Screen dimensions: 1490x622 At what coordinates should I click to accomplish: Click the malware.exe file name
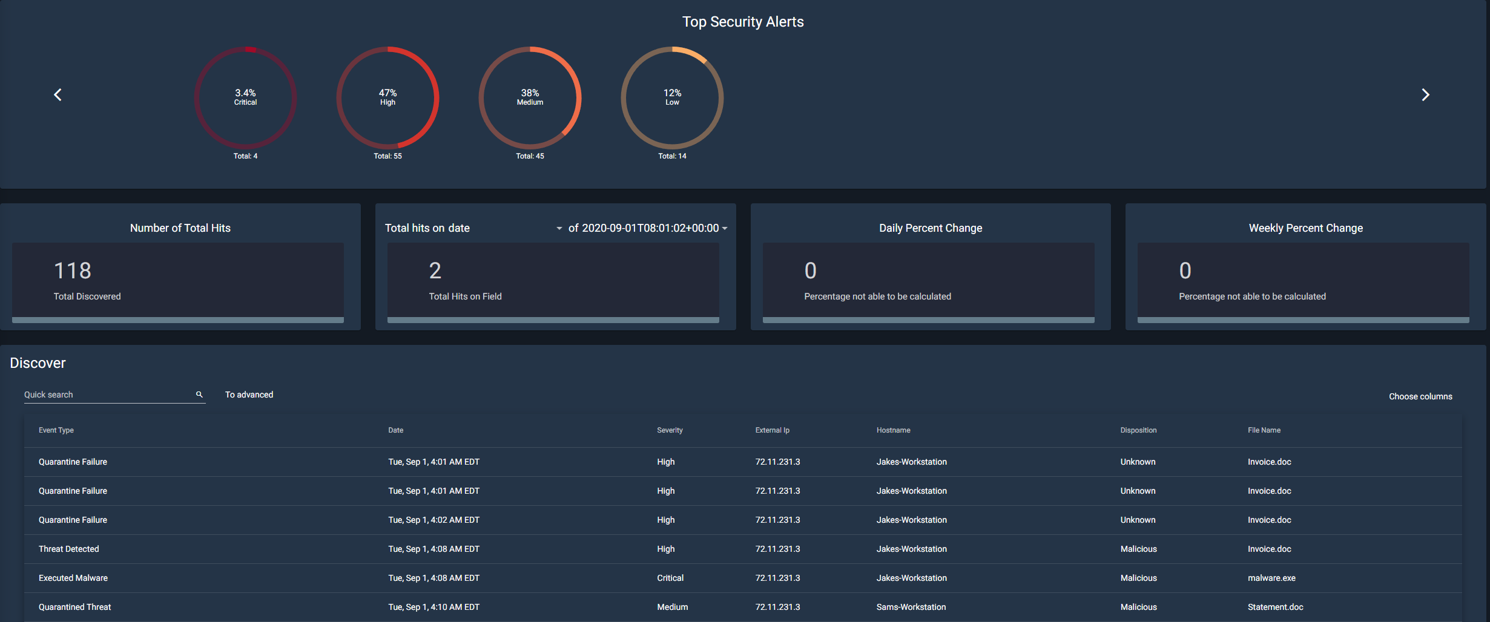tap(1271, 578)
